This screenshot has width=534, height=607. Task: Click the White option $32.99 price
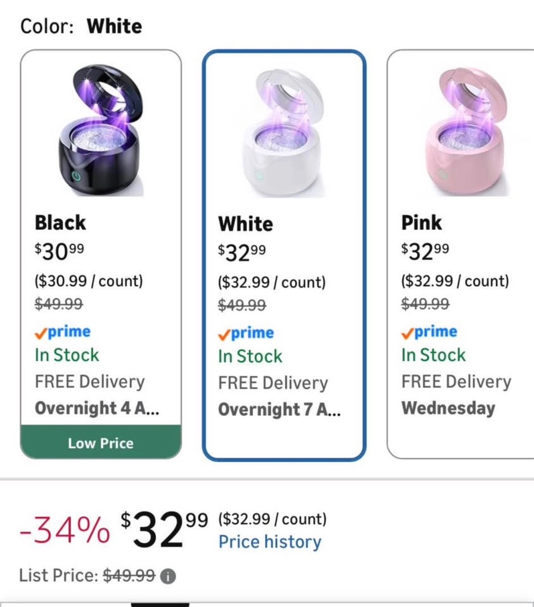[242, 251]
